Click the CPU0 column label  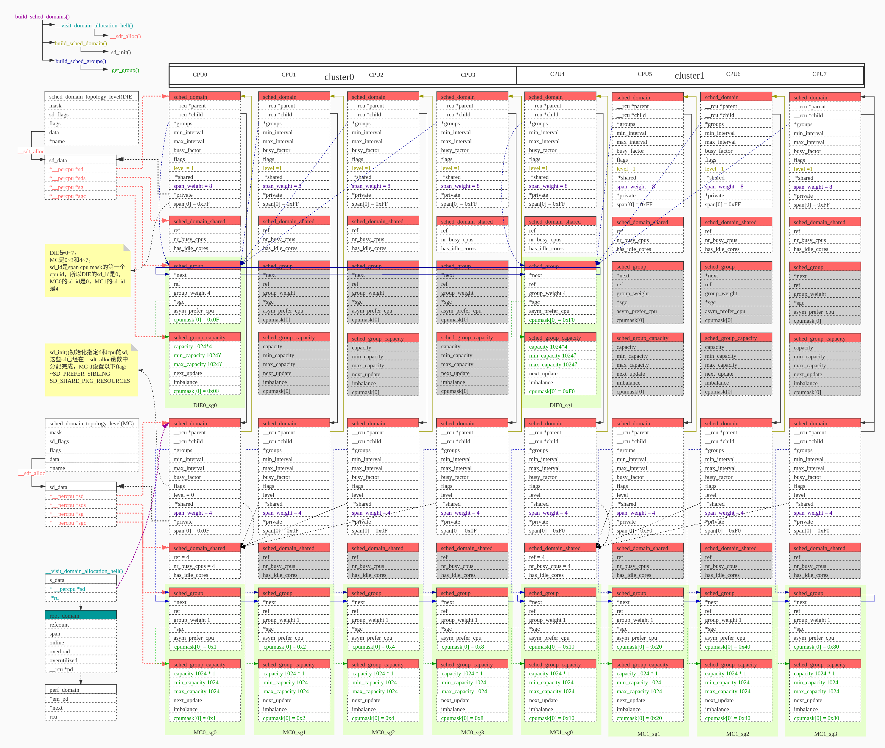[x=200, y=75]
